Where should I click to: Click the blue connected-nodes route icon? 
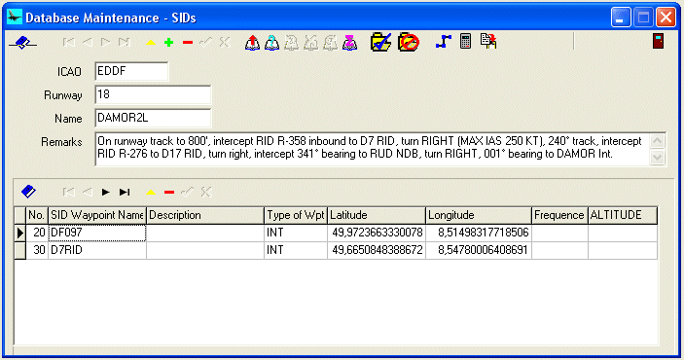point(444,42)
